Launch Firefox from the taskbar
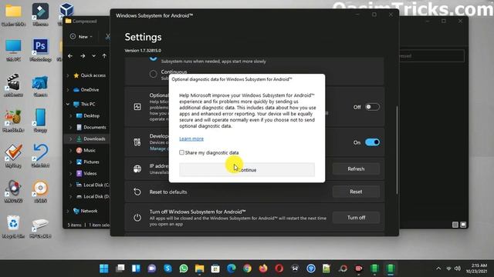 tap(263, 269)
